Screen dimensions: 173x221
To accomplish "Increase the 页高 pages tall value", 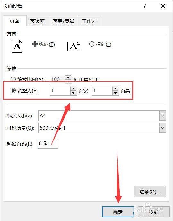I will [116, 89].
